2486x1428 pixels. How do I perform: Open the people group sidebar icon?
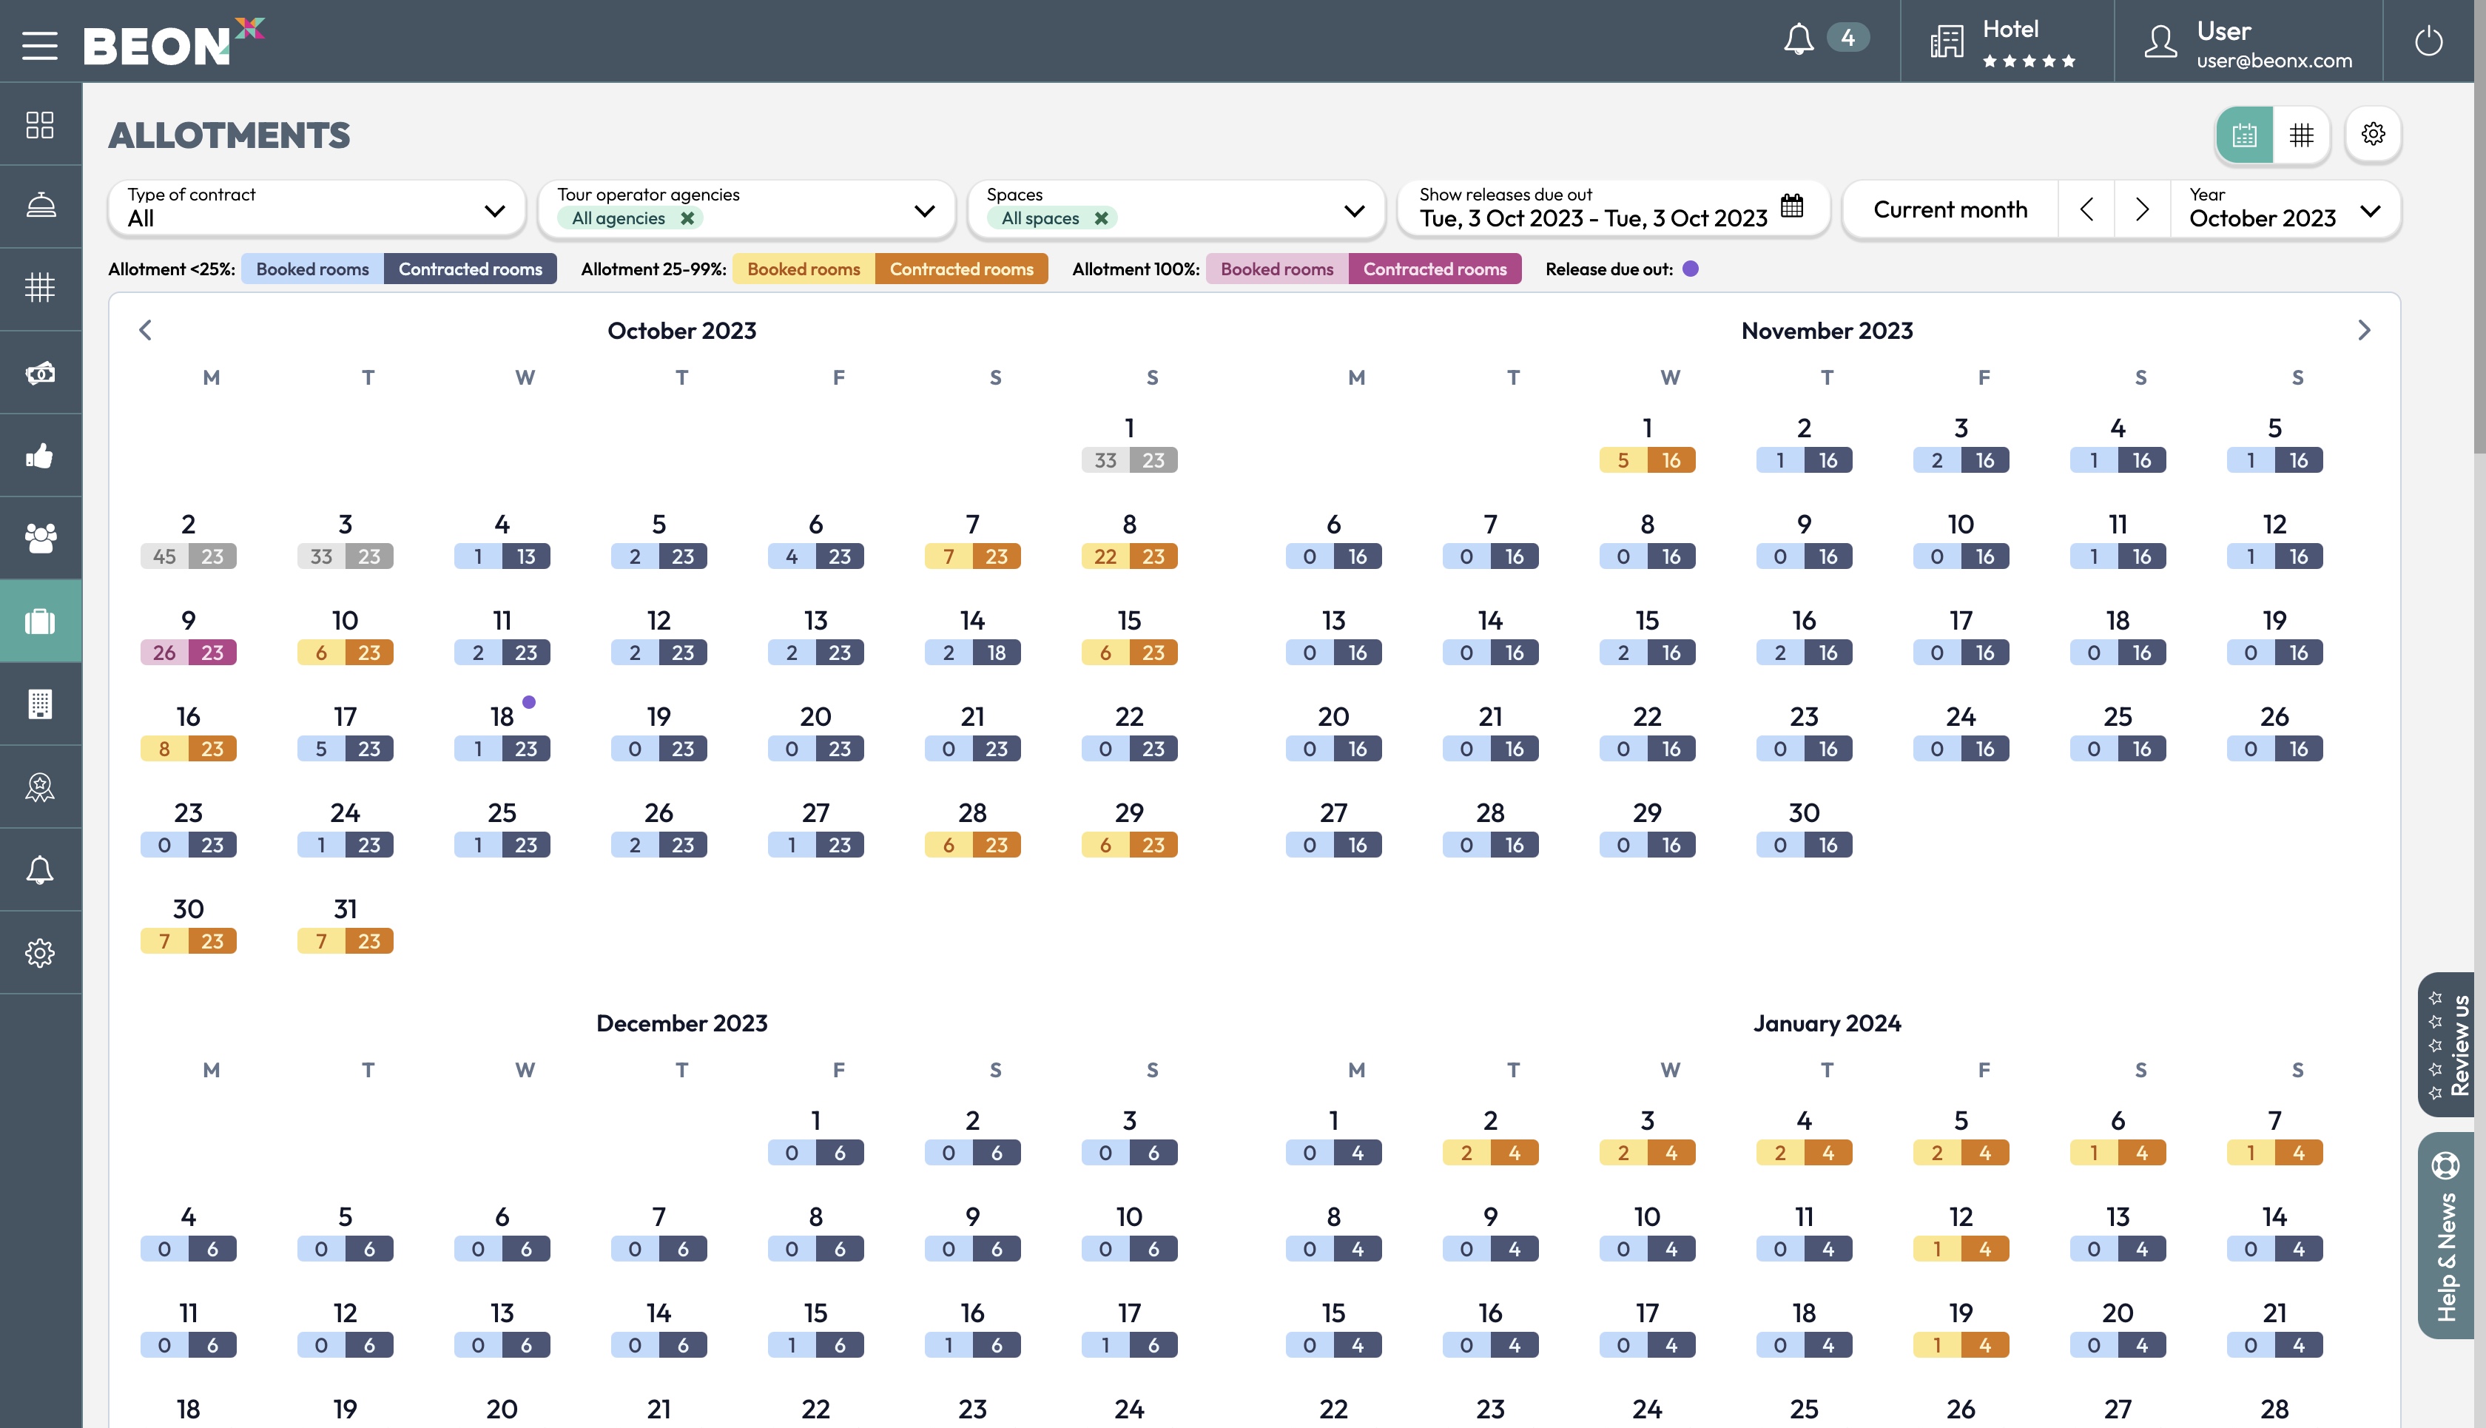pos(40,537)
